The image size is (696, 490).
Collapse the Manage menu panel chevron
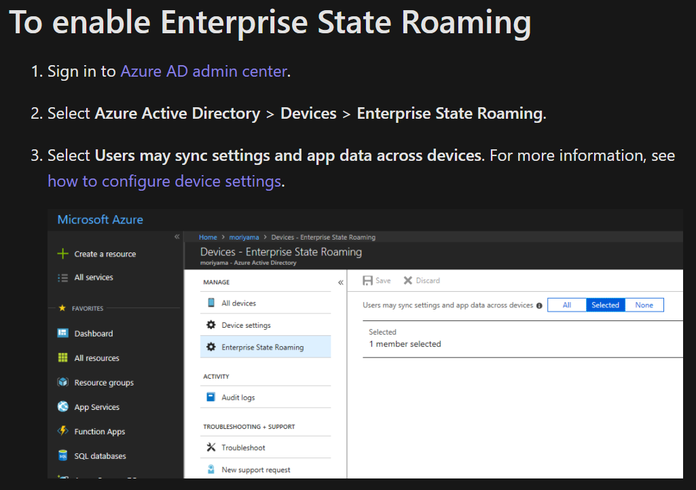coord(340,281)
